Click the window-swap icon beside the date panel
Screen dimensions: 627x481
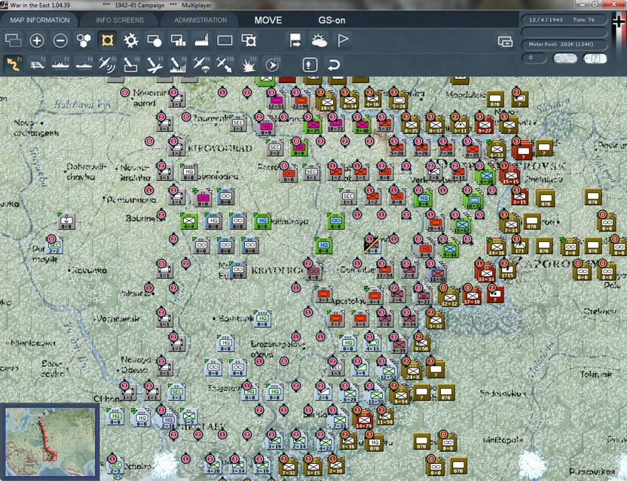click(x=505, y=41)
